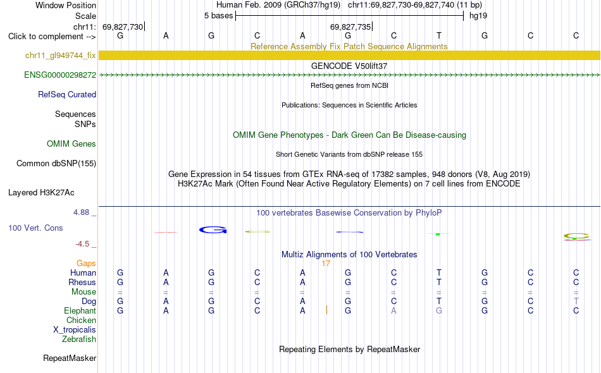The width and height of the screenshot is (601, 373).
Task: Click the chr11:69,827,730-69,827,740 position text
Action: [x=415, y=5]
